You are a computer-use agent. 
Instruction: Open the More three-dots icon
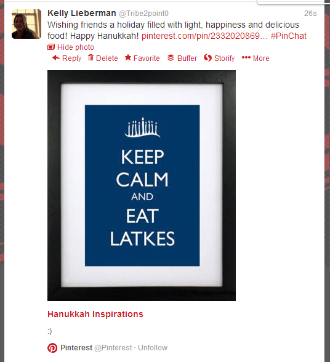click(x=246, y=57)
